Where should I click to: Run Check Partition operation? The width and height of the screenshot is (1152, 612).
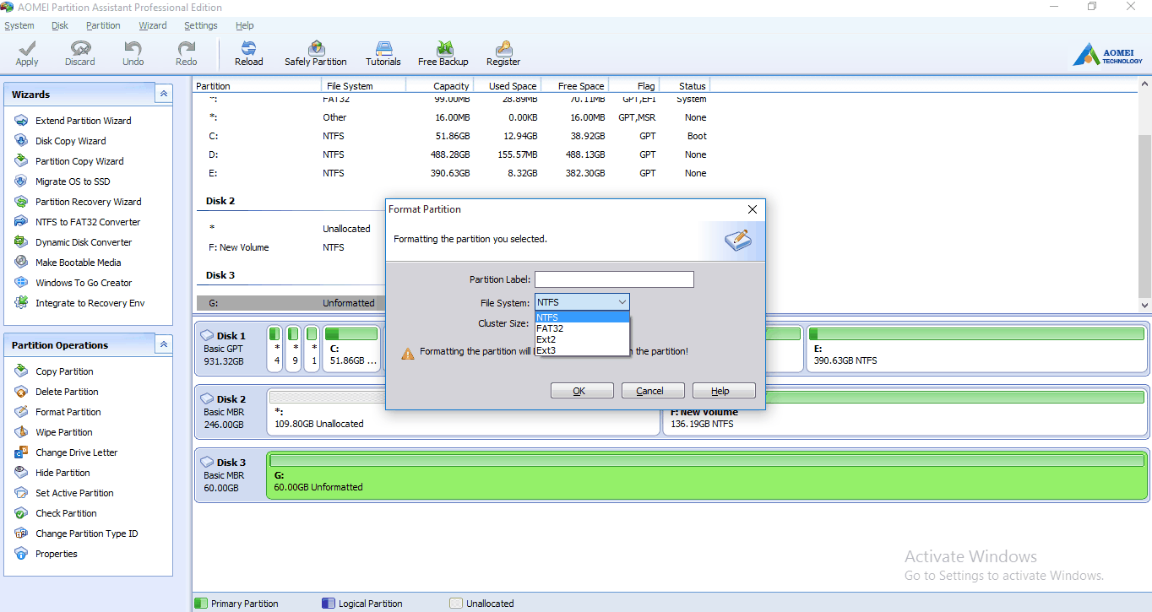(56, 513)
